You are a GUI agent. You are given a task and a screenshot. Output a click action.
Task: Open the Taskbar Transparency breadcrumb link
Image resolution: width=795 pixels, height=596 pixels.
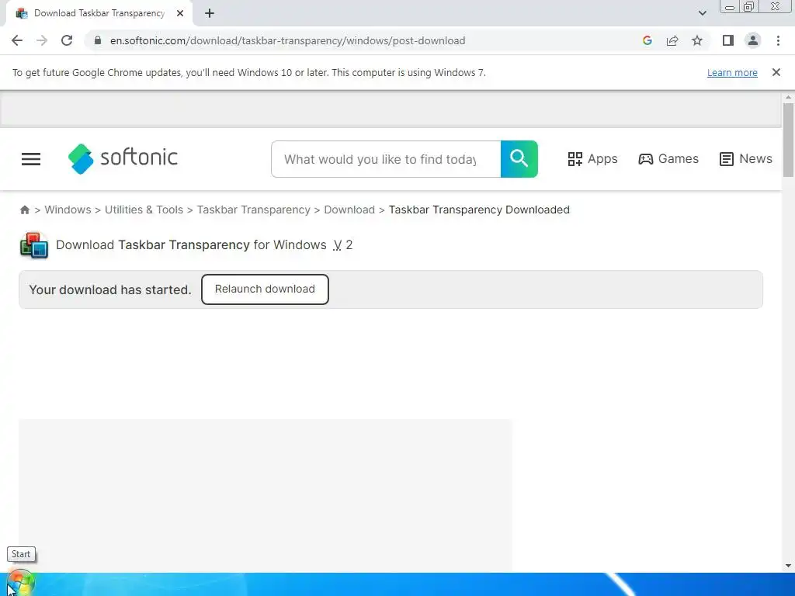pos(254,210)
